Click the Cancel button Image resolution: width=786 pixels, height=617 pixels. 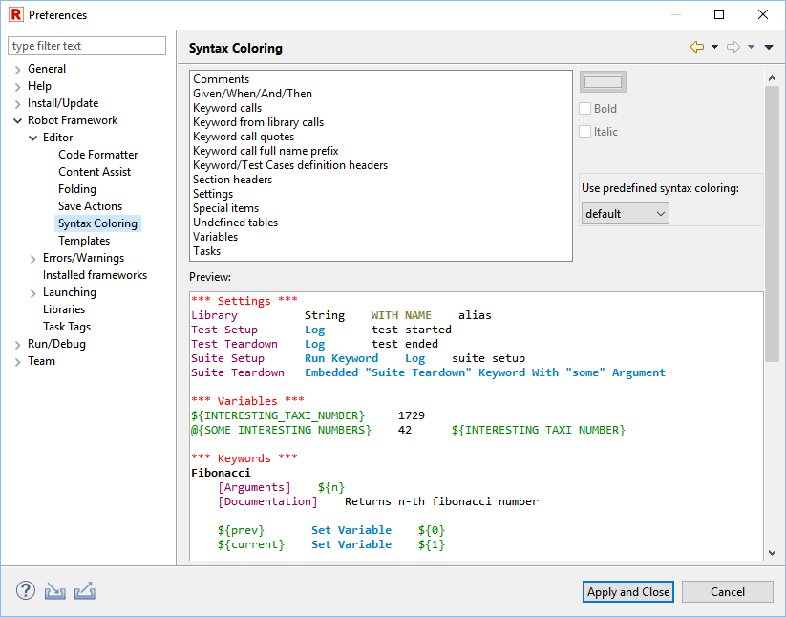pyautogui.click(x=728, y=592)
